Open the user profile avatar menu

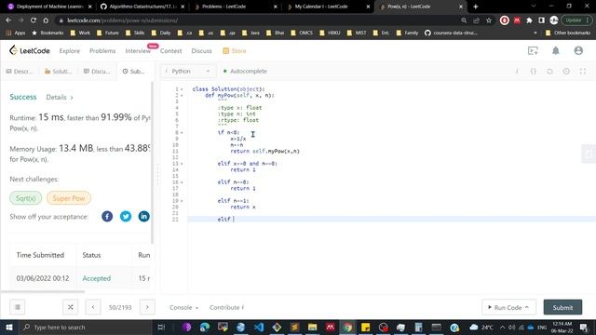point(578,50)
